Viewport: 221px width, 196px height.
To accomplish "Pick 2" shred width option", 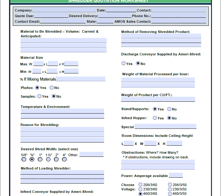I will 56,159.
